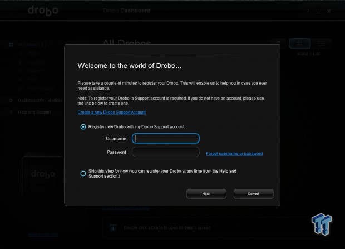This screenshot has height=249, width=345.
Task: Close the Drobo Dashboard window
Action: [x=329, y=11]
